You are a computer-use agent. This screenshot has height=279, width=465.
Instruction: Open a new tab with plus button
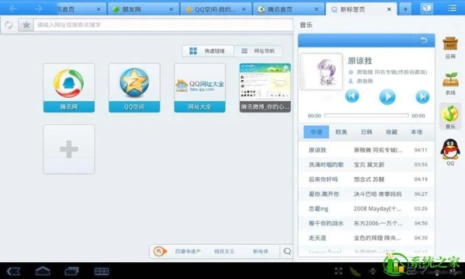click(x=406, y=9)
